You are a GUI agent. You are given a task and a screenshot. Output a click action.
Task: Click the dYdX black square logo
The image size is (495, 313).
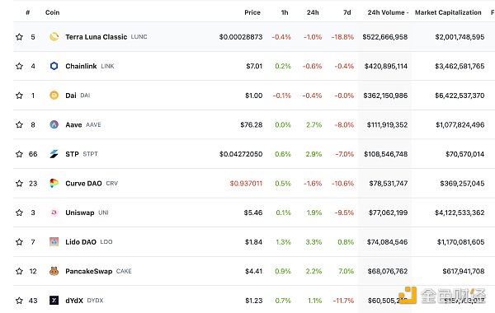point(54,301)
